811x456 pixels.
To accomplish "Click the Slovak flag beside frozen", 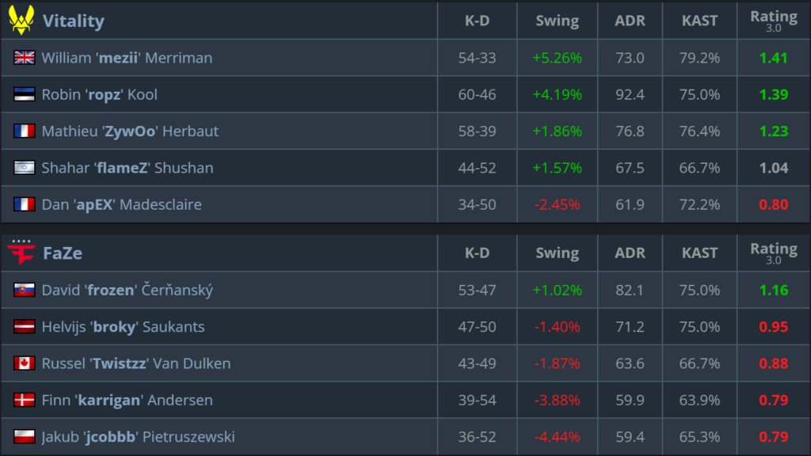I will coord(24,290).
